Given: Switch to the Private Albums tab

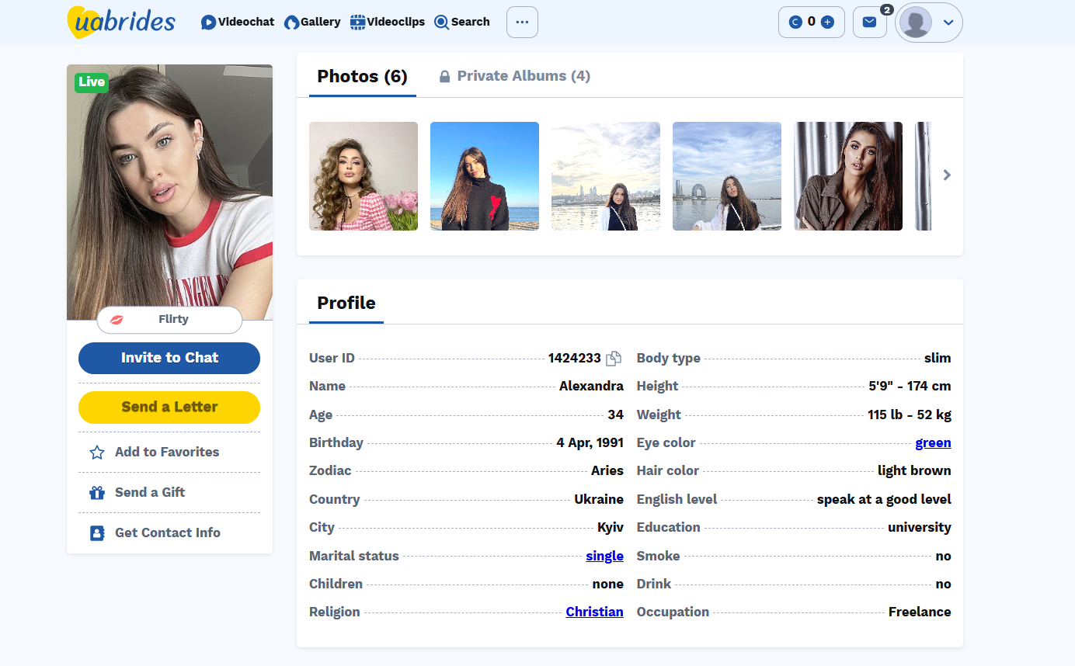Looking at the screenshot, I should (513, 75).
